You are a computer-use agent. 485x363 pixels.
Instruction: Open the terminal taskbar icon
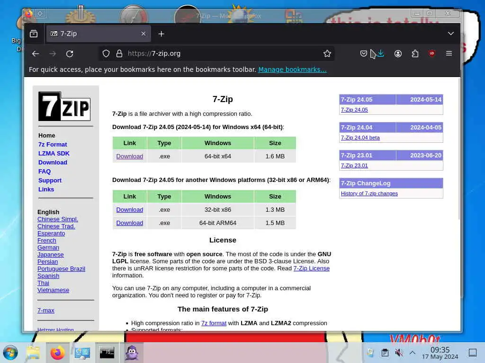[107, 353]
